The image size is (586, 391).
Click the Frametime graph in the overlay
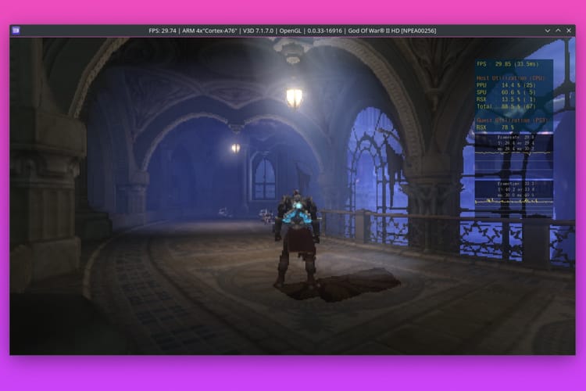pos(514,199)
